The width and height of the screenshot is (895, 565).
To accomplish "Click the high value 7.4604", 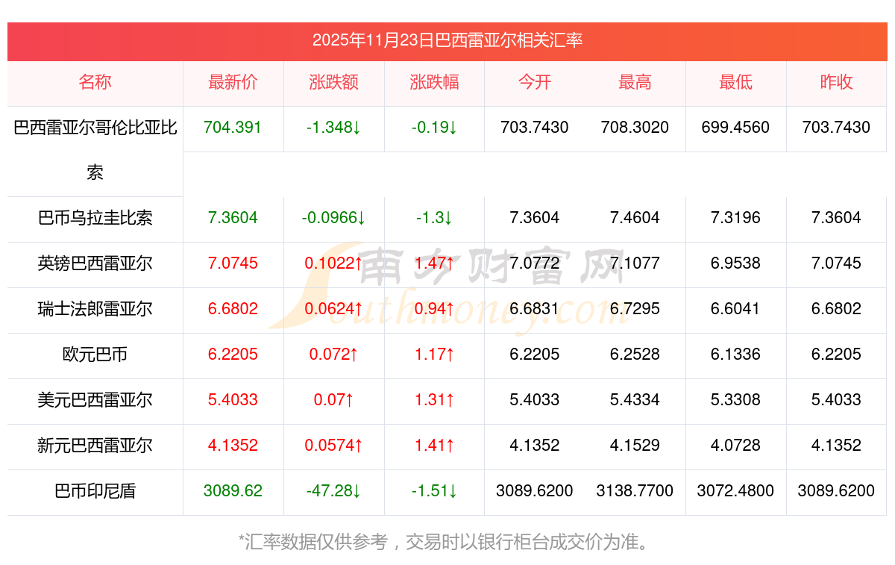I will pos(635,218).
